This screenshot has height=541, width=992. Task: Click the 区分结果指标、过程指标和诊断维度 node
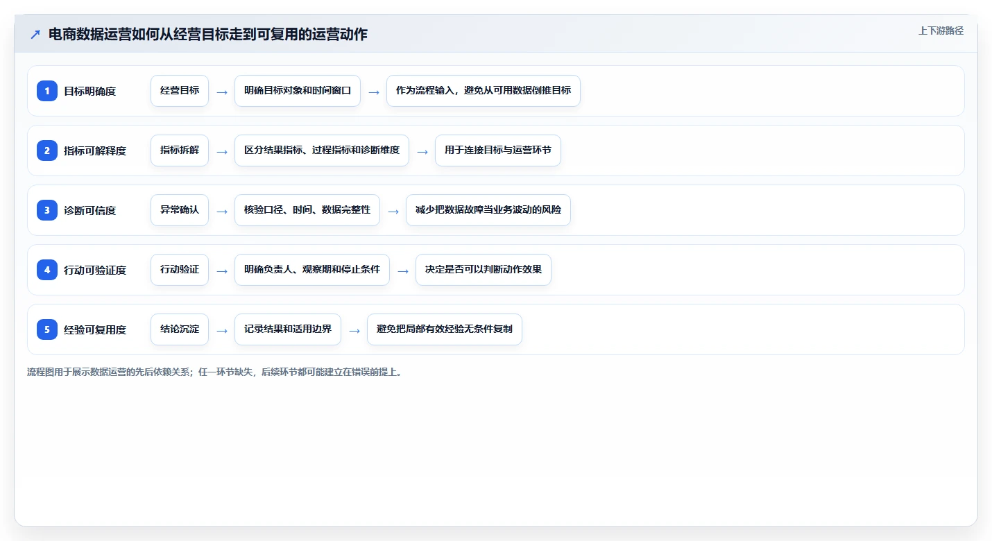click(322, 151)
